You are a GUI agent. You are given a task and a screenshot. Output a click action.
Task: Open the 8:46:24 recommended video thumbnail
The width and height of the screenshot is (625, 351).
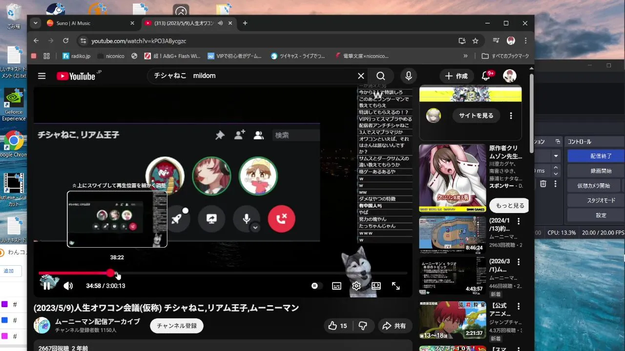pyautogui.click(x=453, y=235)
